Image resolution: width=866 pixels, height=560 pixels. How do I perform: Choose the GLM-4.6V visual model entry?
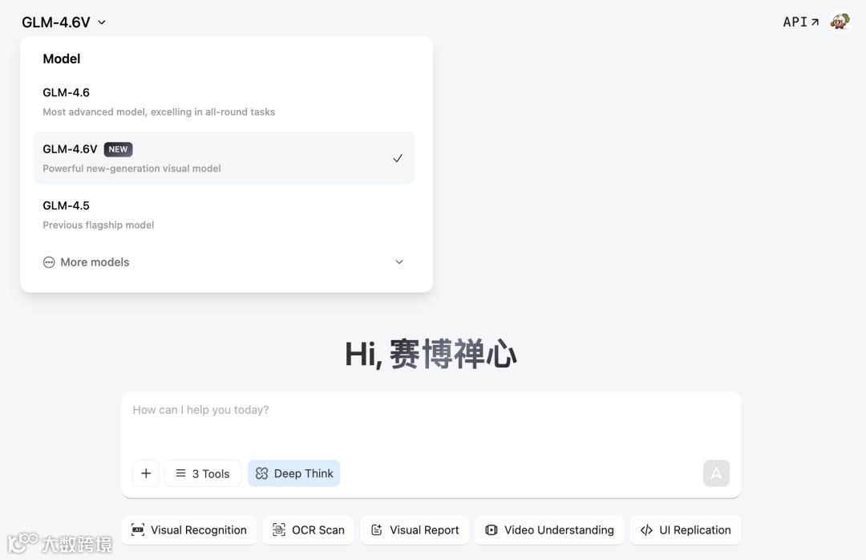tap(223, 158)
